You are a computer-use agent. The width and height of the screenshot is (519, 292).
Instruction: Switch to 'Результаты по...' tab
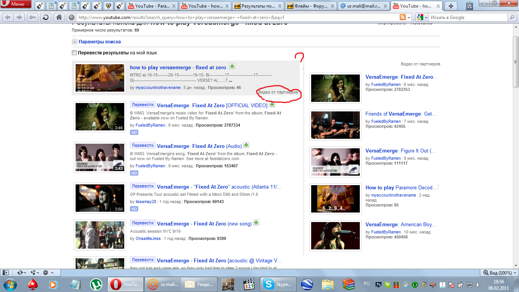(258, 6)
